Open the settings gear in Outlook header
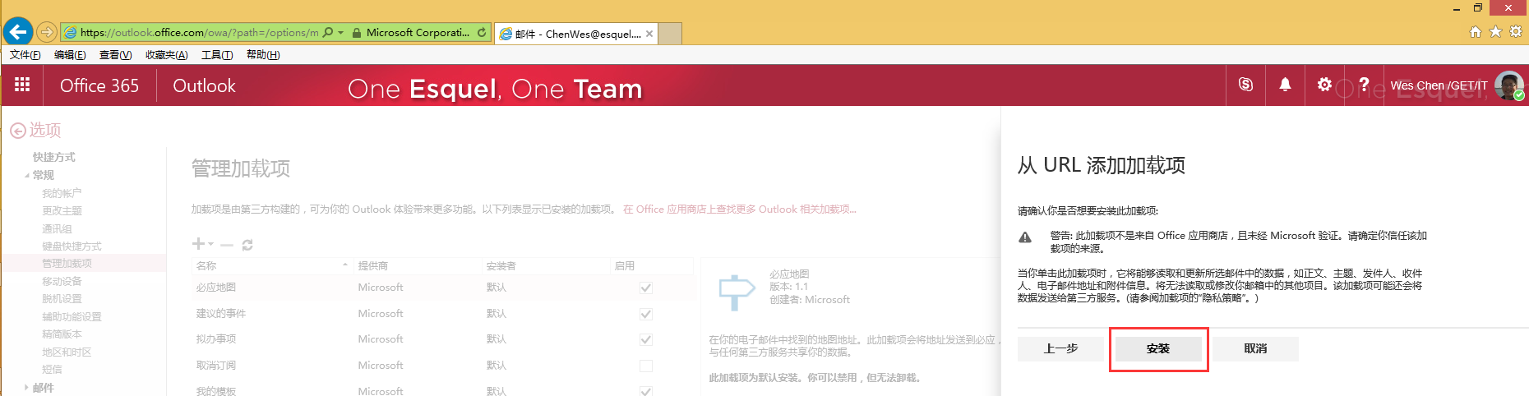 1324,85
